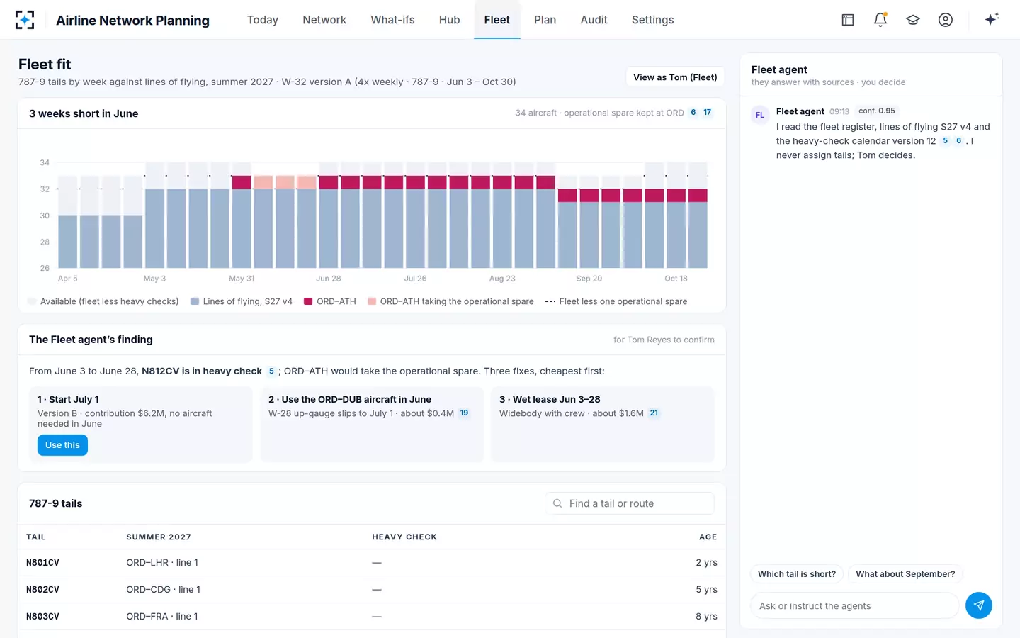This screenshot has width=1020, height=638.
Task: Ask 'What about September?' suggestion
Action: 905,574
